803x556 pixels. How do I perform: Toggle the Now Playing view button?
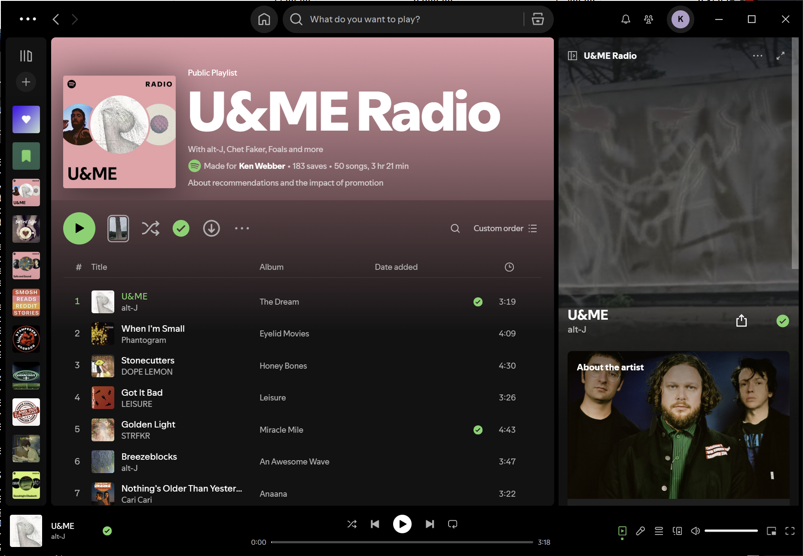[622, 531]
